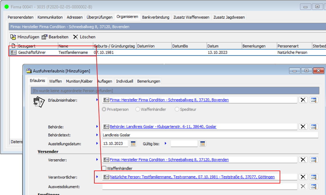Click the Behördetext input field
This screenshot has width=326, height=195.
[x=210, y=135]
